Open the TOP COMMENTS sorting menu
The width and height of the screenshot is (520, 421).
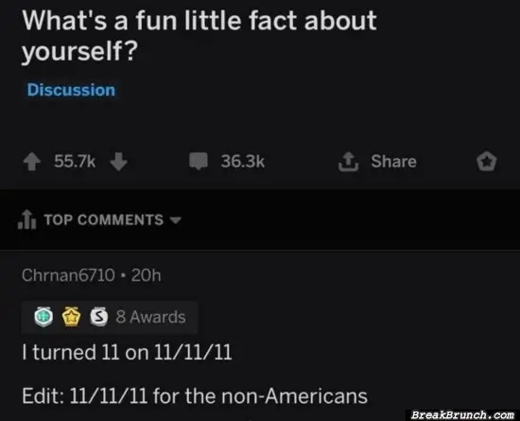[104, 219]
